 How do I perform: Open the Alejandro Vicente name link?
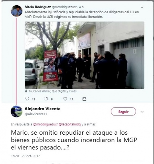[43, 109]
